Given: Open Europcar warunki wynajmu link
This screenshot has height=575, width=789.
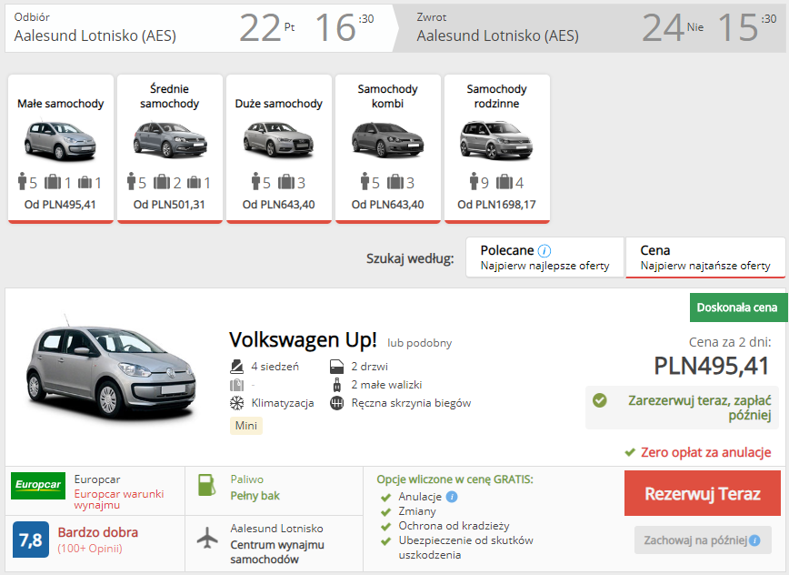Looking at the screenshot, I should tap(119, 499).
